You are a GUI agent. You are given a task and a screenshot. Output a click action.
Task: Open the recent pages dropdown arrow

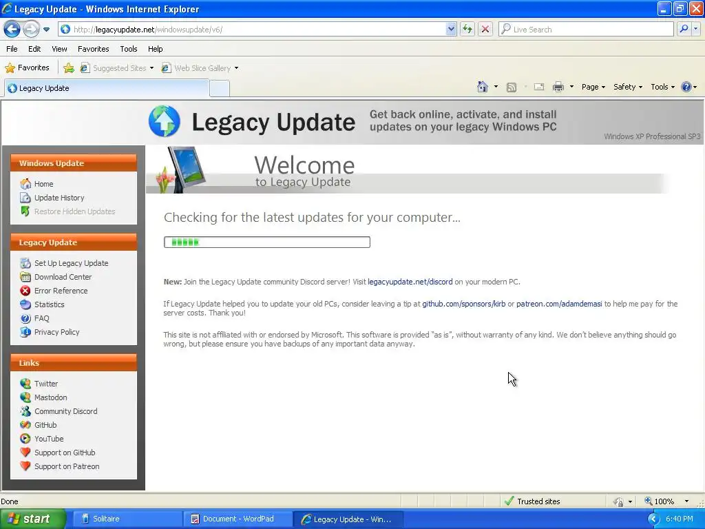pos(46,30)
